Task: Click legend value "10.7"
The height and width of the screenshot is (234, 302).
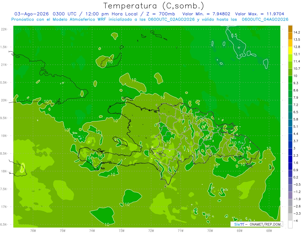Action: click(297, 69)
